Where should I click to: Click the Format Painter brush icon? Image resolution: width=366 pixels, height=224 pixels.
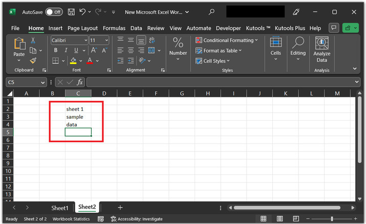point(33,60)
